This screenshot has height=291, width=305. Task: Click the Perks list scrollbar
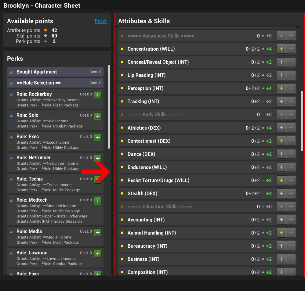109,107
